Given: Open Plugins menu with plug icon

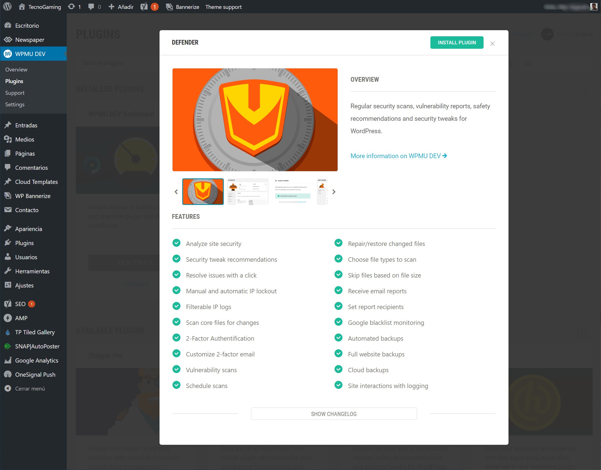Looking at the screenshot, I should point(33,243).
